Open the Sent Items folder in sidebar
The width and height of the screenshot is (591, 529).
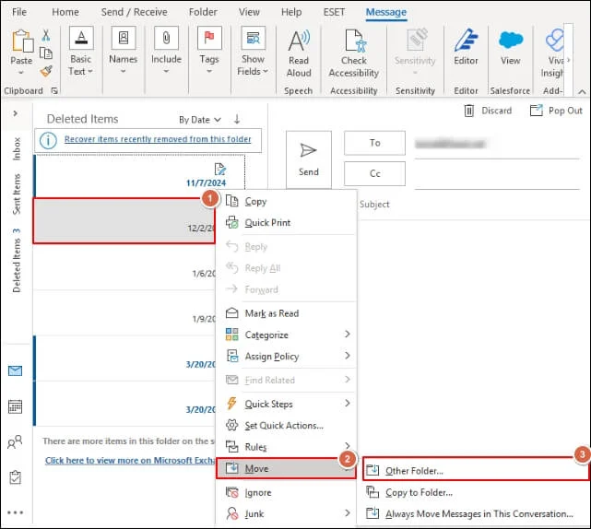17,194
